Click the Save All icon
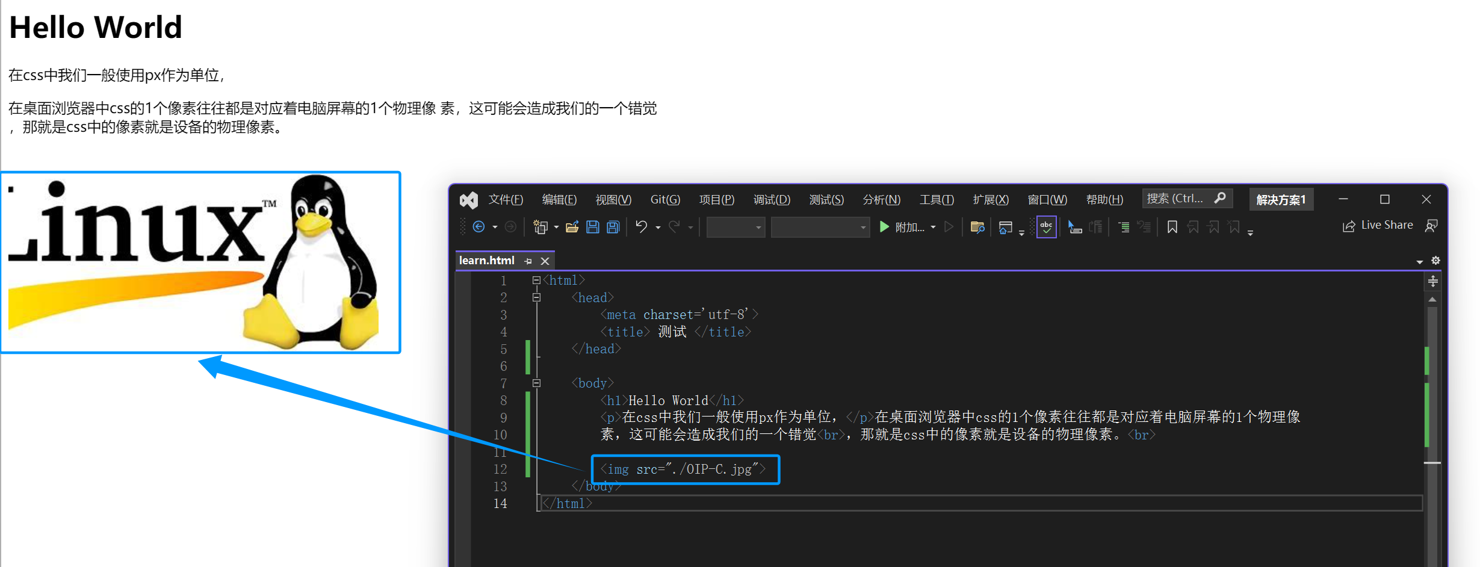 coord(613,227)
